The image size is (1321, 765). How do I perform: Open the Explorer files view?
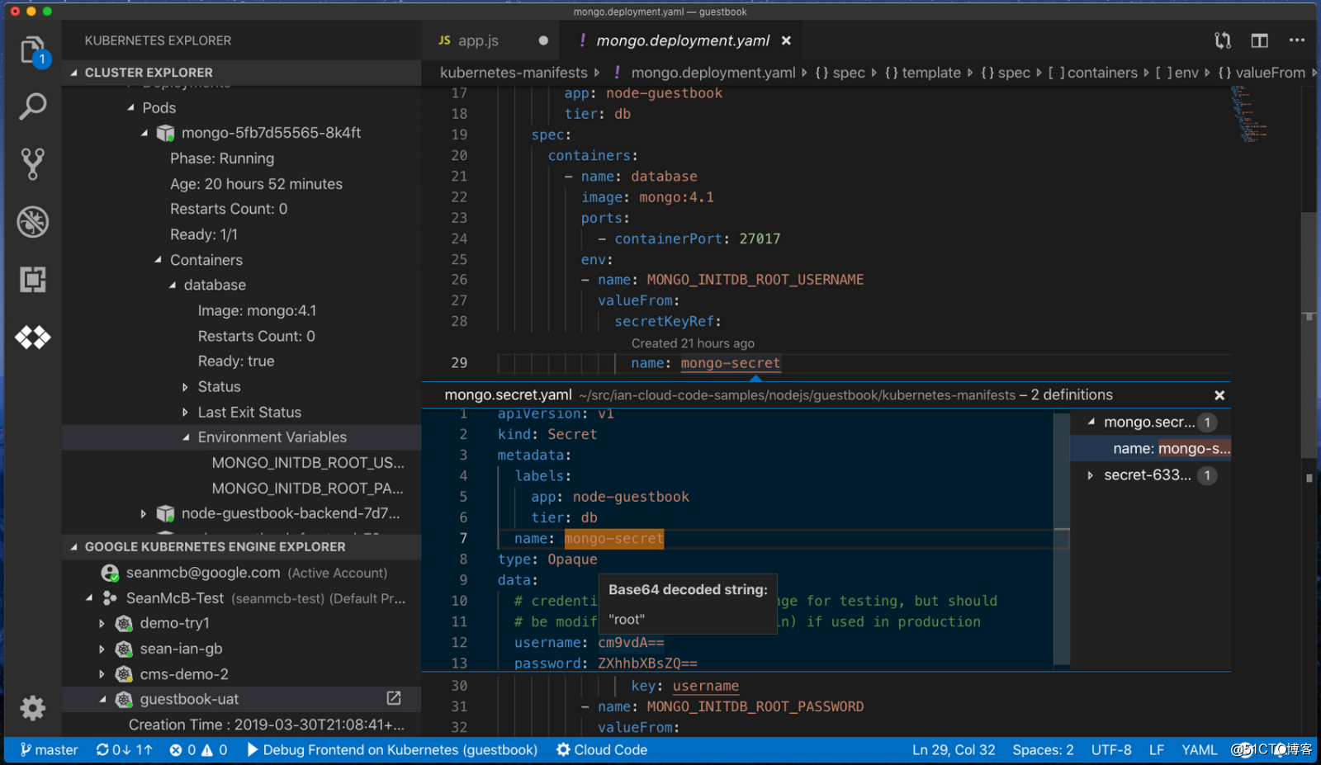pos(33,50)
